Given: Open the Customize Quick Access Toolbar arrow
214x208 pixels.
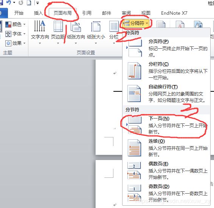Looking at the screenshot, I should (x=37, y=3).
